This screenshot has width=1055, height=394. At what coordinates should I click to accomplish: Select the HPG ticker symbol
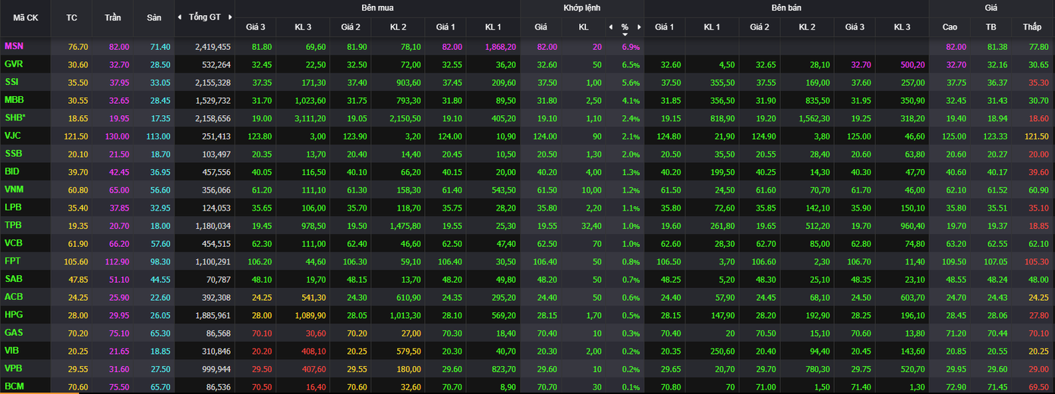pos(14,313)
